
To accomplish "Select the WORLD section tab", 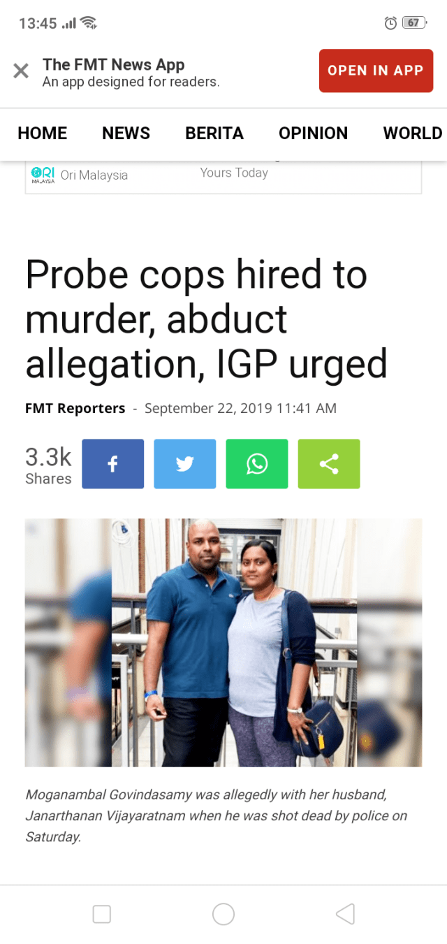I will pyautogui.click(x=413, y=133).
